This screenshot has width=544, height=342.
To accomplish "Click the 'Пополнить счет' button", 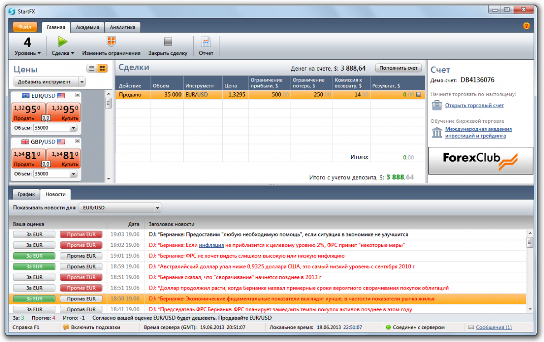I will click(x=398, y=68).
